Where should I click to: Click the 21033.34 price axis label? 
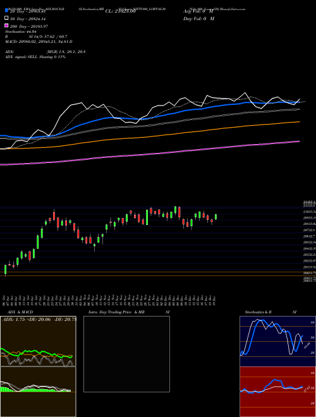(309, 212)
